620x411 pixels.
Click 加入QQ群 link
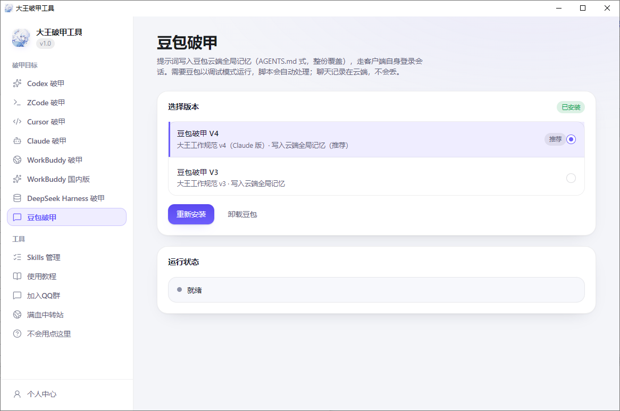[66, 295]
